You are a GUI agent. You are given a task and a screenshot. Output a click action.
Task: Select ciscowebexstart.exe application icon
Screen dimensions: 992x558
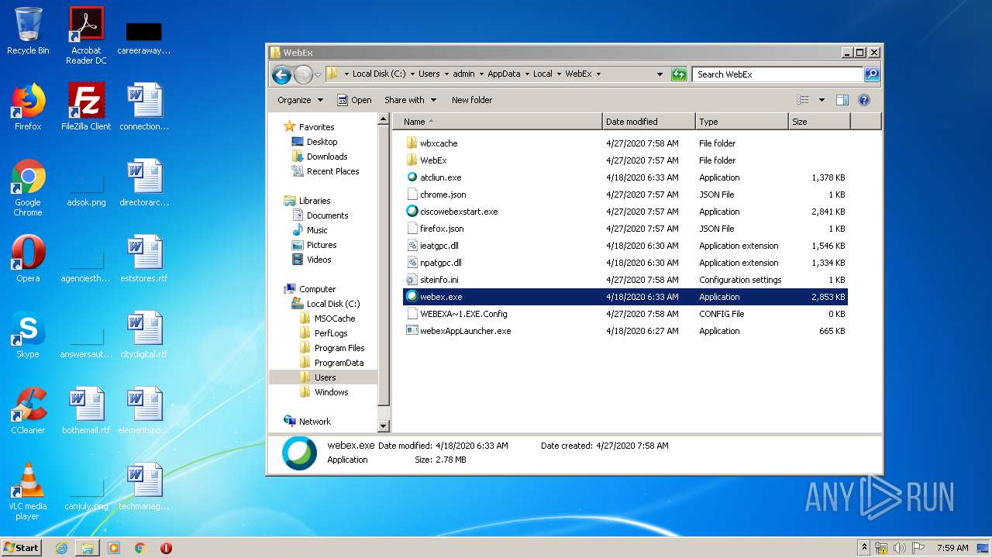pos(412,212)
